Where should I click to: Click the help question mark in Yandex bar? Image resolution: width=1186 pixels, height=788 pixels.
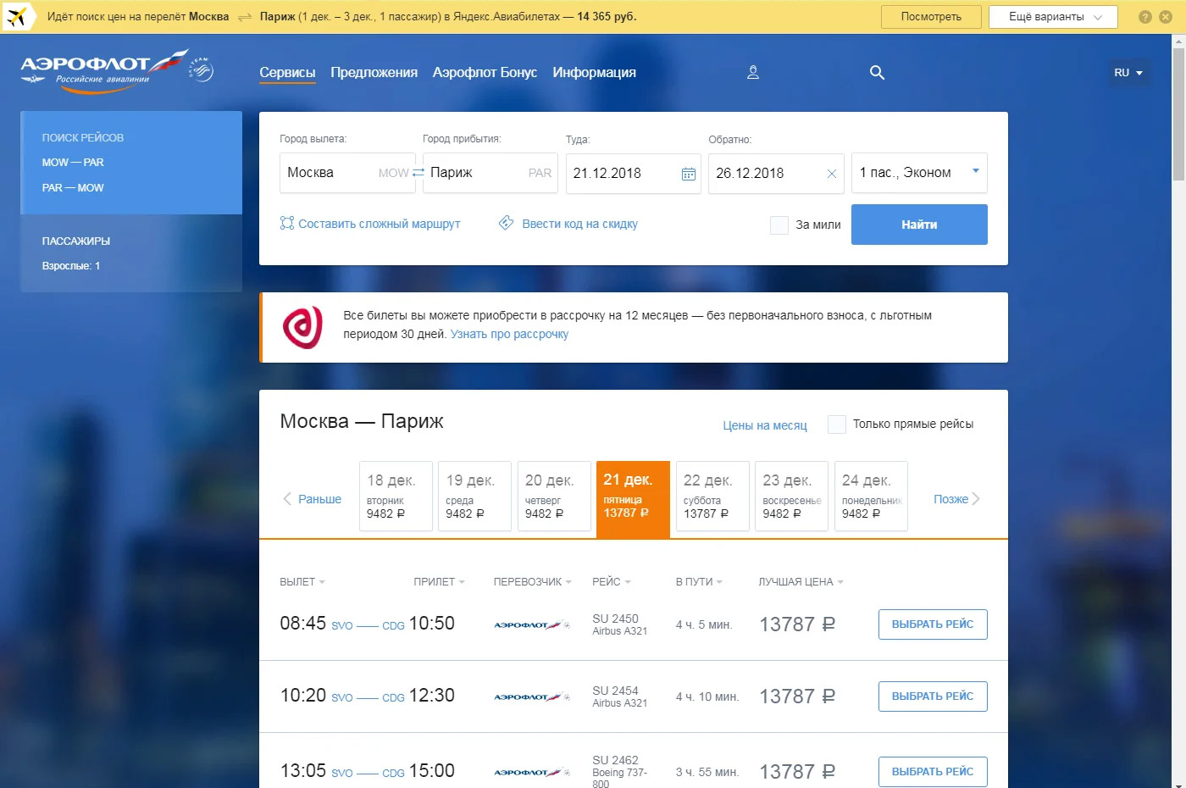[x=1144, y=17]
